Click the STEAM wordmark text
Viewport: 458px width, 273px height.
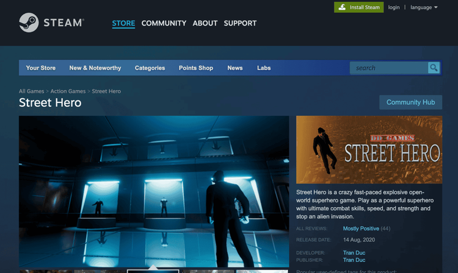tap(64, 23)
